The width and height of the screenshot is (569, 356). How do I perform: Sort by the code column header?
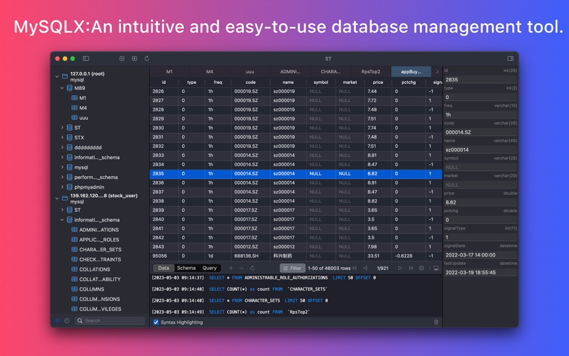coord(250,82)
